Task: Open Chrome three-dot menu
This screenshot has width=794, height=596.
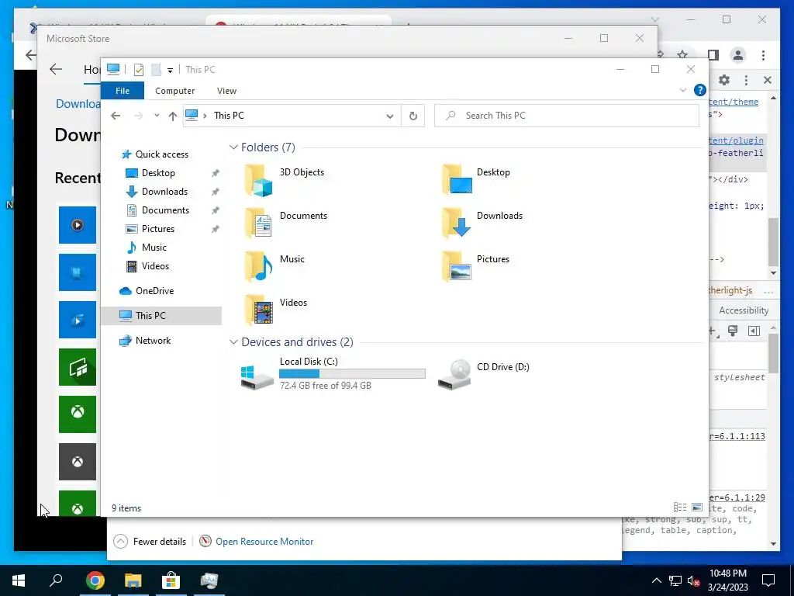Action: (763, 55)
